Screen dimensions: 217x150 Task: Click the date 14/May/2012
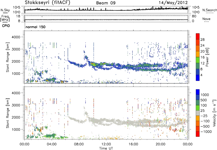[x=173, y=3]
